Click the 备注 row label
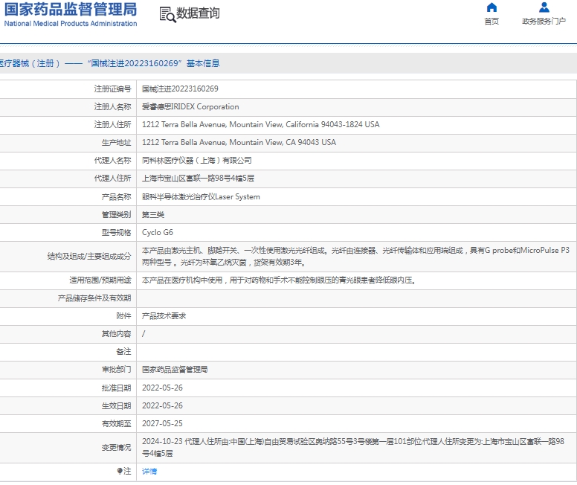The image size is (577, 485). tap(123, 352)
